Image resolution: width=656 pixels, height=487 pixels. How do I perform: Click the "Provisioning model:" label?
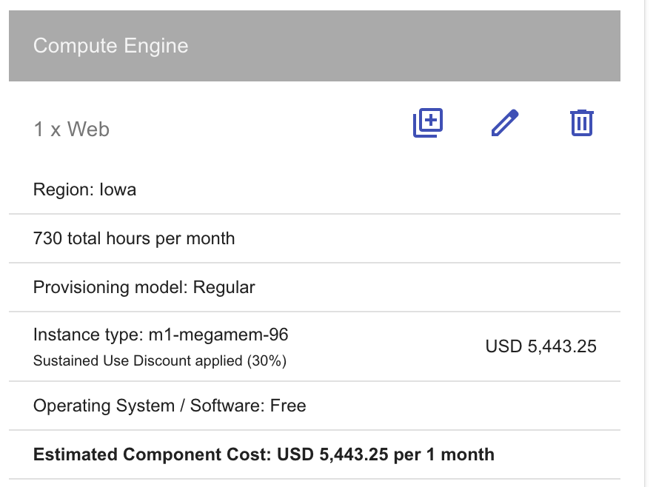click(111, 287)
